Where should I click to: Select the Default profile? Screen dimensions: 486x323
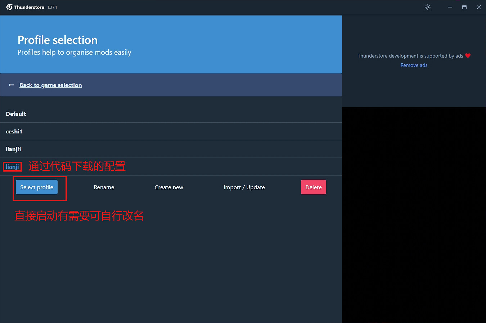16,114
